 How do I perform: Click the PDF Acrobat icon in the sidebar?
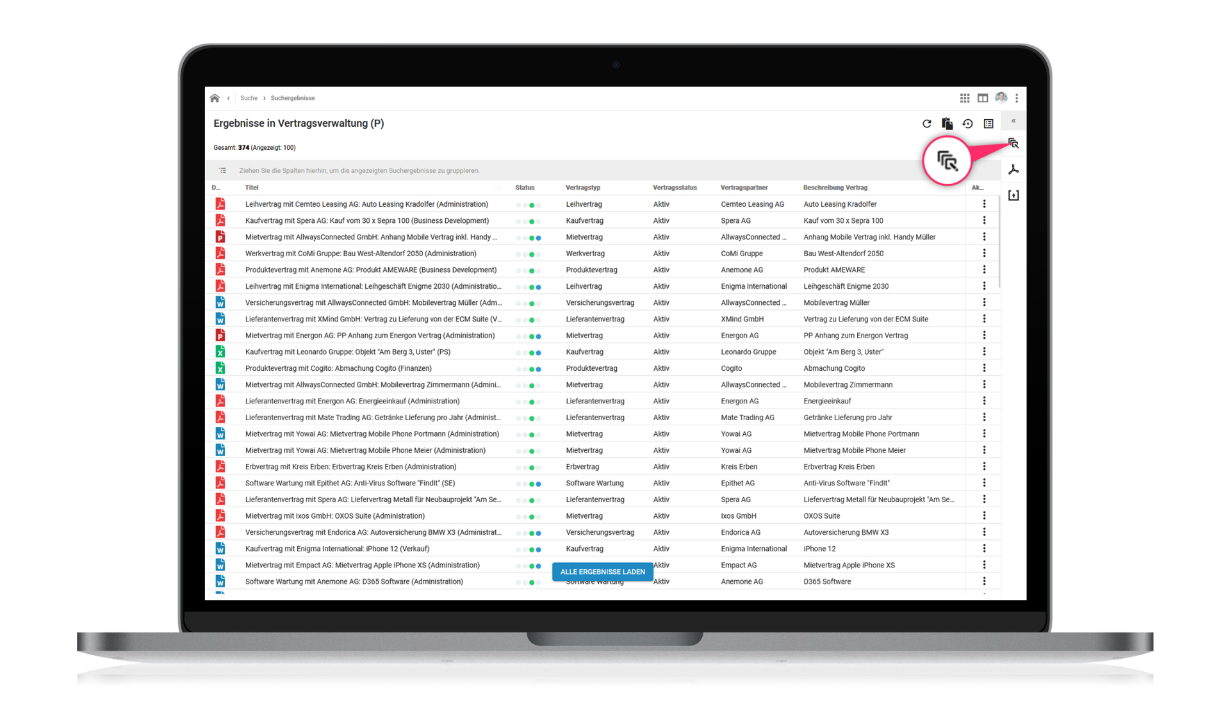[x=1013, y=170]
